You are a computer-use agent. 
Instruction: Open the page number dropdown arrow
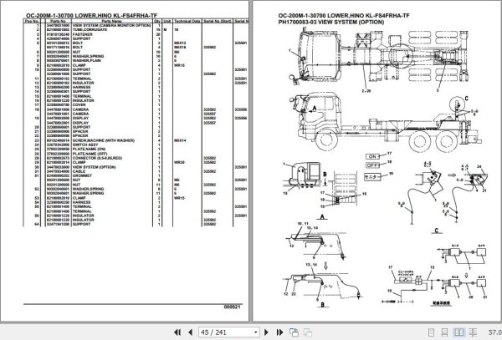[x=255, y=332]
